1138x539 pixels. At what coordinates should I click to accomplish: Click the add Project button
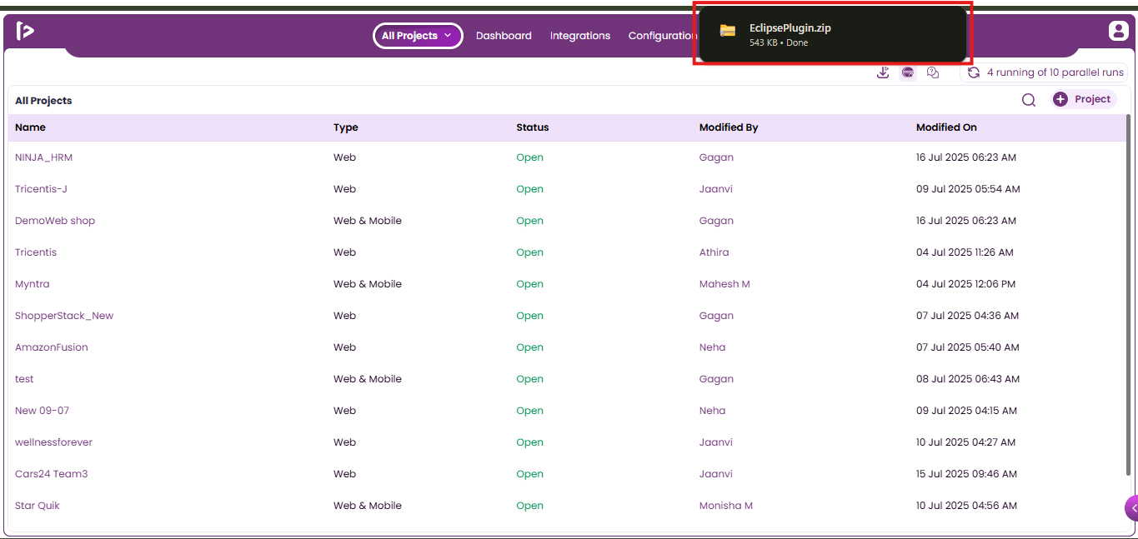pyautogui.click(x=1084, y=99)
